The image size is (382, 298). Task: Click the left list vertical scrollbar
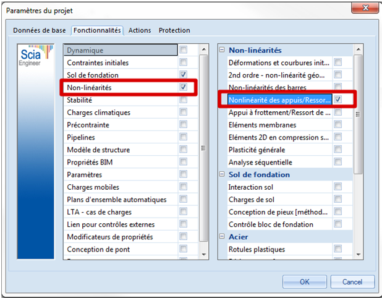click(x=203, y=148)
